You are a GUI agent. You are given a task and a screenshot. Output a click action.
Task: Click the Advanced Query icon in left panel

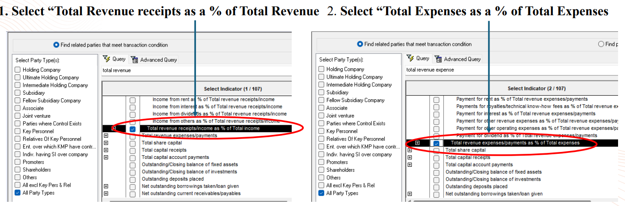[135, 60]
